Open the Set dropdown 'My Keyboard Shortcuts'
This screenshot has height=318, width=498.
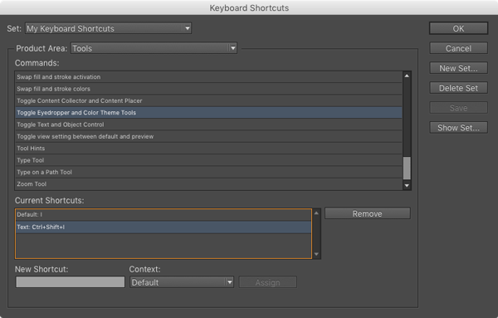(108, 28)
